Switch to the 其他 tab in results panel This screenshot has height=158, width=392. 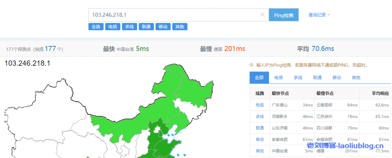tap(356, 78)
